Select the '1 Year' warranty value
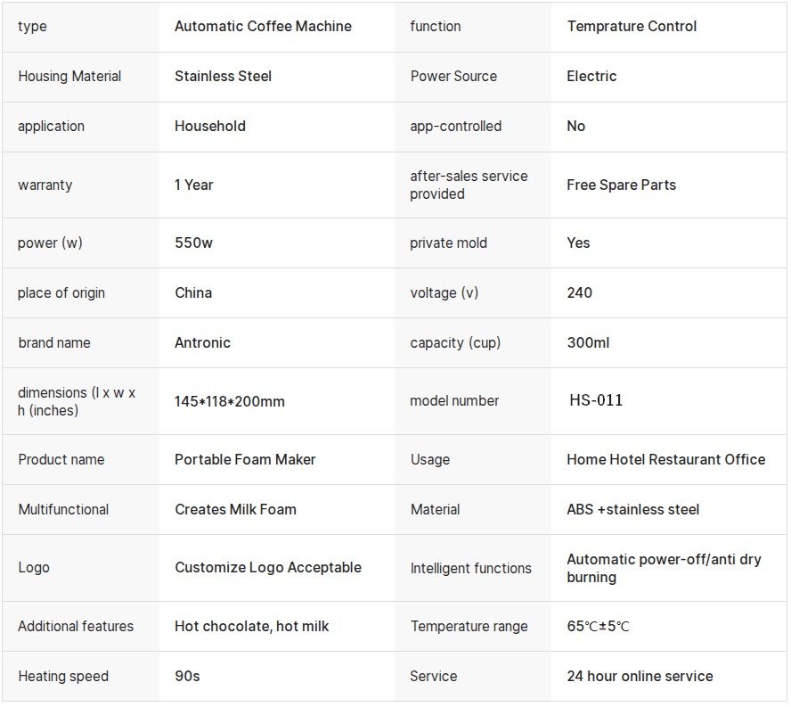Image resolution: width=791 pixels, height=707 pixels. tap(194, 185)
